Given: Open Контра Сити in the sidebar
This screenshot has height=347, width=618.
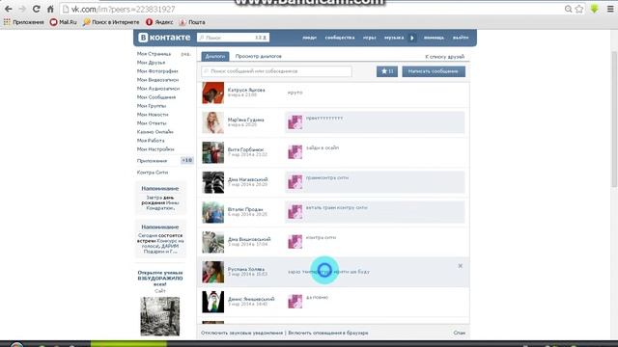Looking at the screenshot, I should (x=153, y=173).
